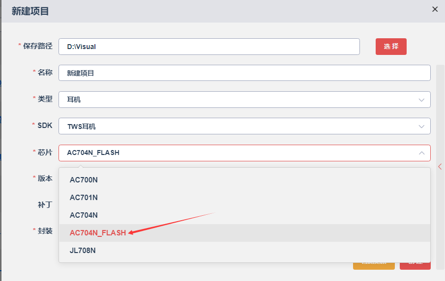Click the partially hidden orange button
Viewport: 445px width, 281px height.
(374, 266)
